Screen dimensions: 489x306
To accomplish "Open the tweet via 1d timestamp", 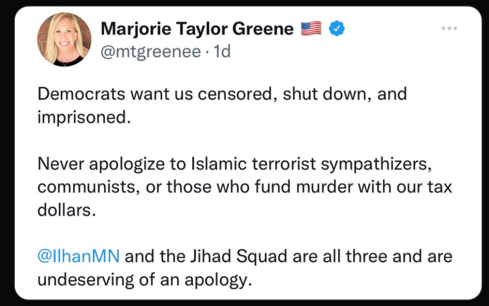I will (222, 51).
